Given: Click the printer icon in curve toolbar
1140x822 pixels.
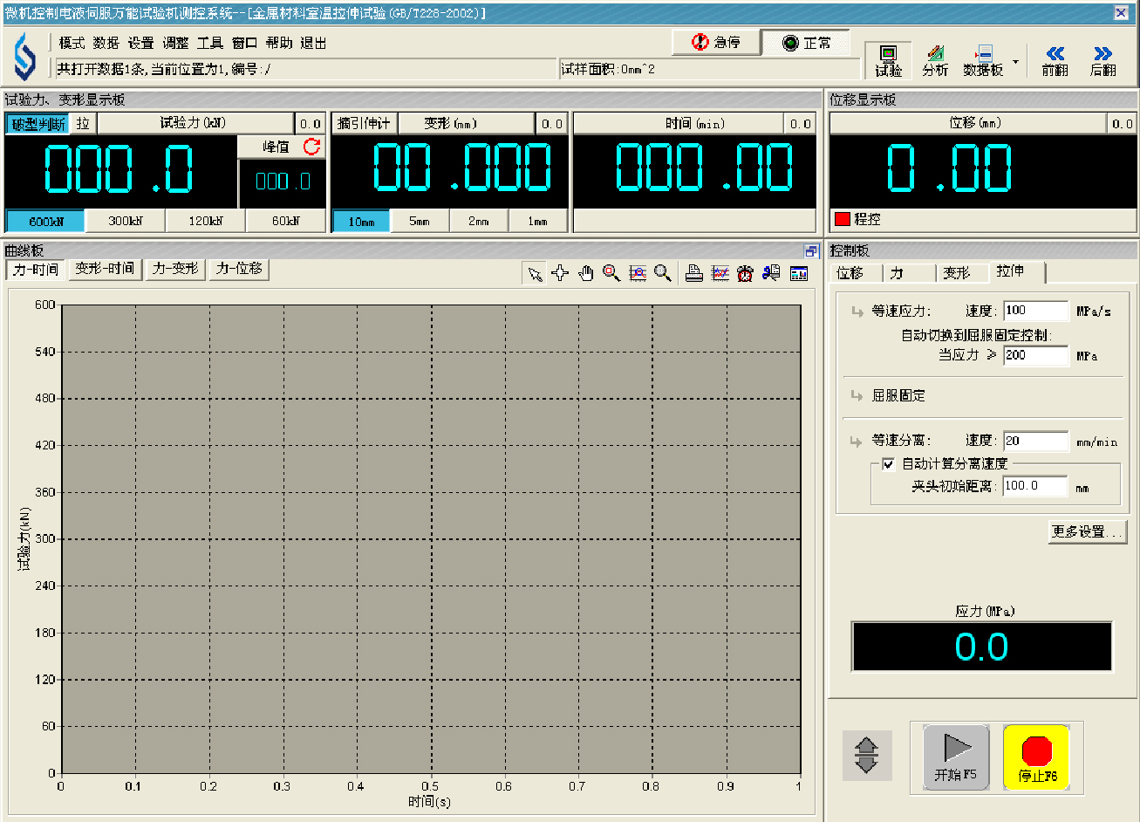Looking at the screenshot, I should [x=694, y=273].
